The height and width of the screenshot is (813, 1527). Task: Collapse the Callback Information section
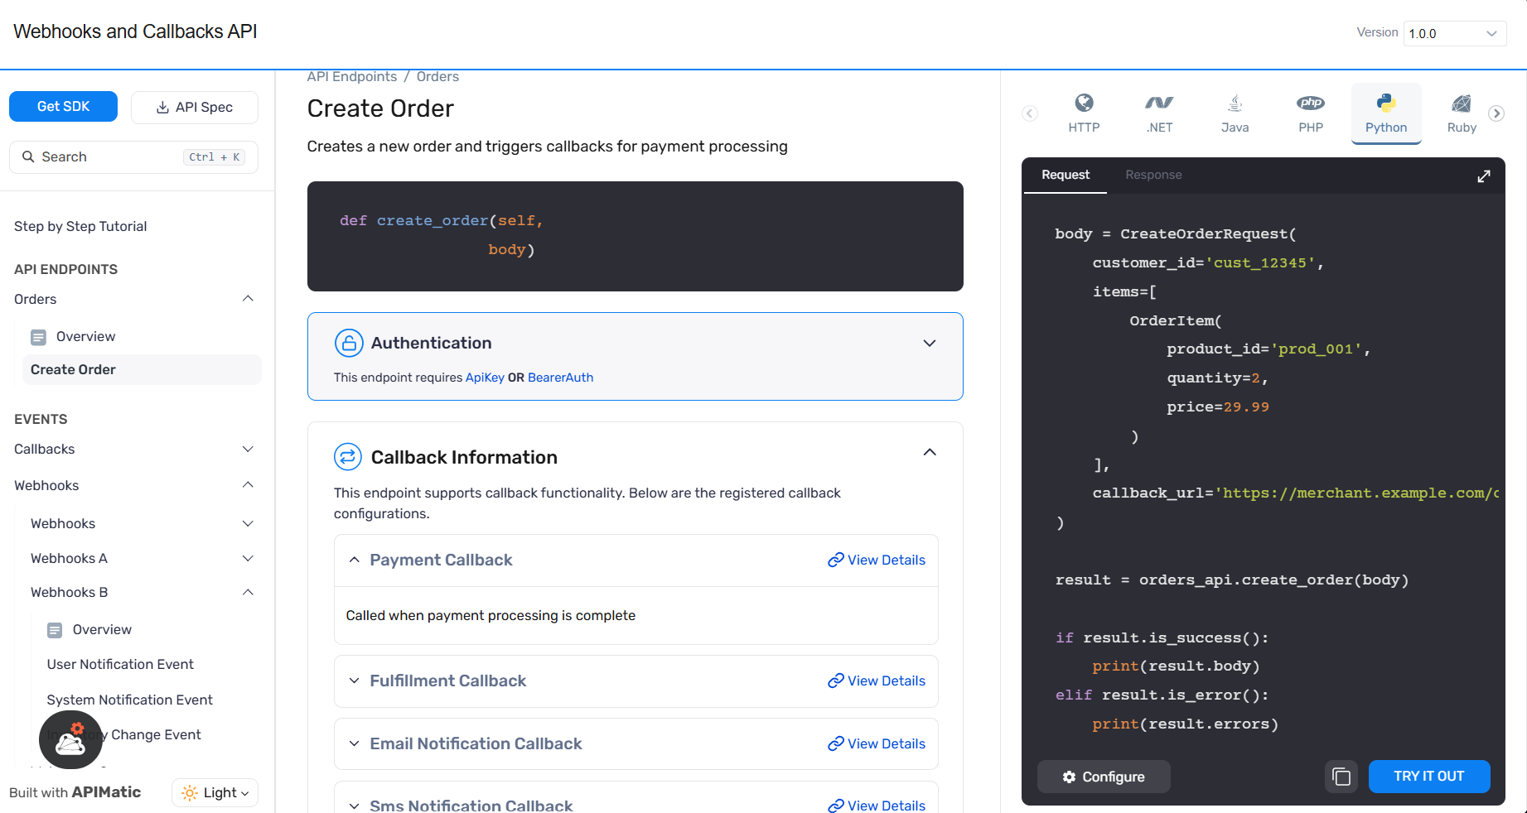929,452
